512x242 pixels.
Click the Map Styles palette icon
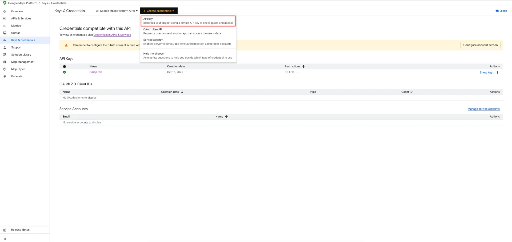(5, 69)
